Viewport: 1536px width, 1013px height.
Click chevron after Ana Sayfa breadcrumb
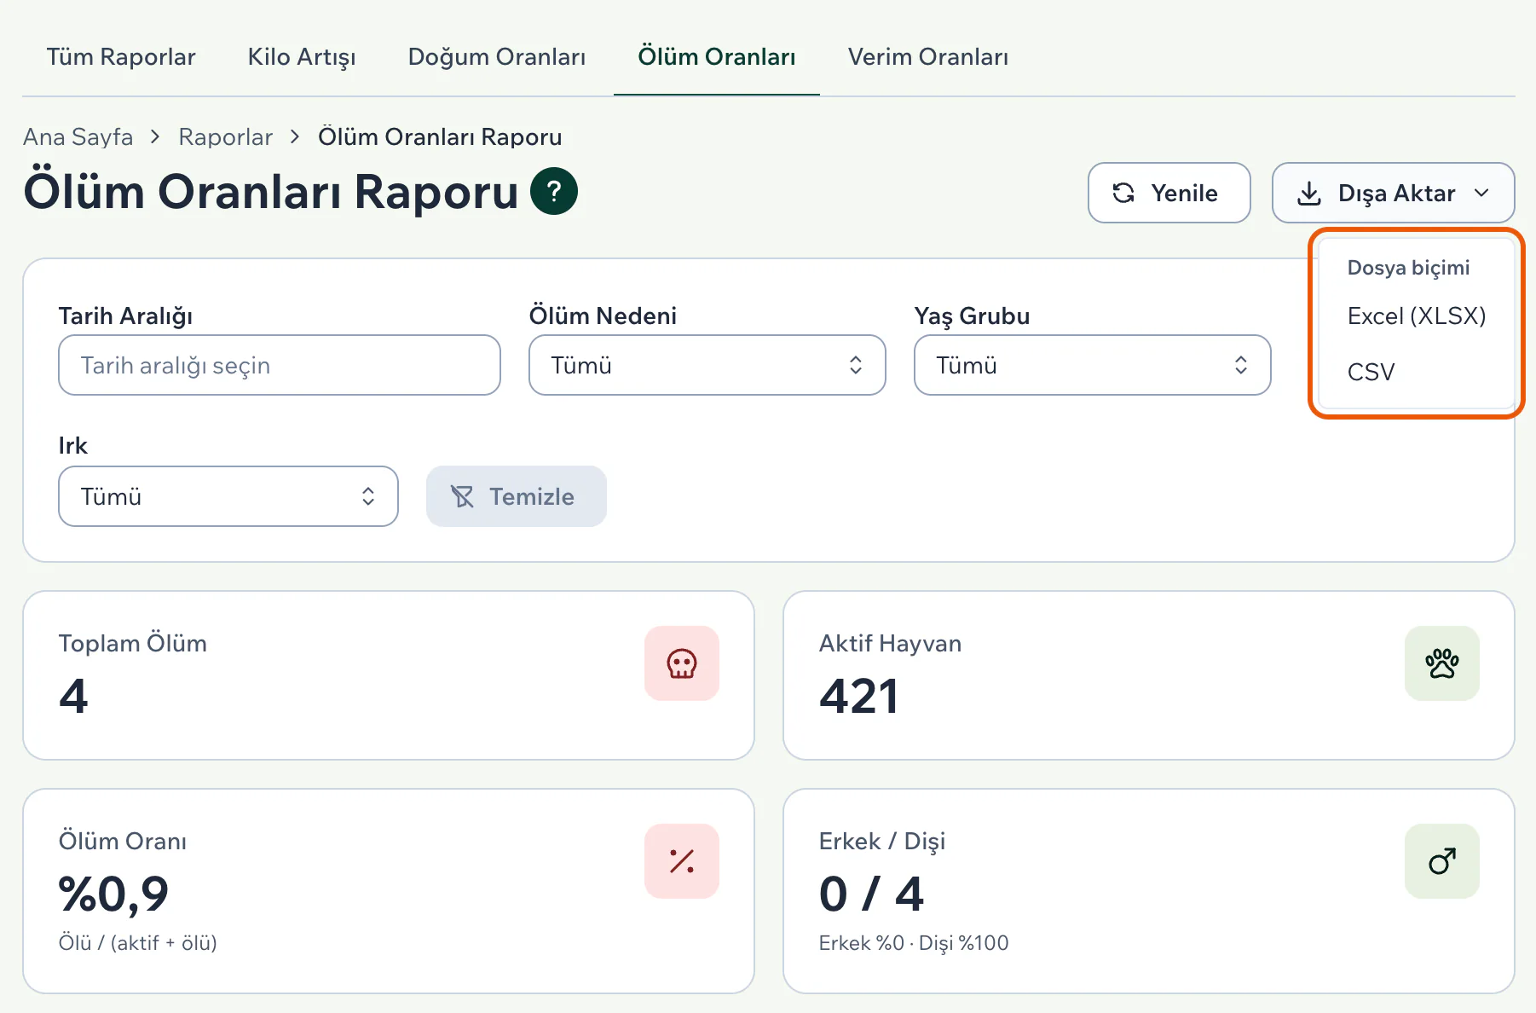[155, 136]
